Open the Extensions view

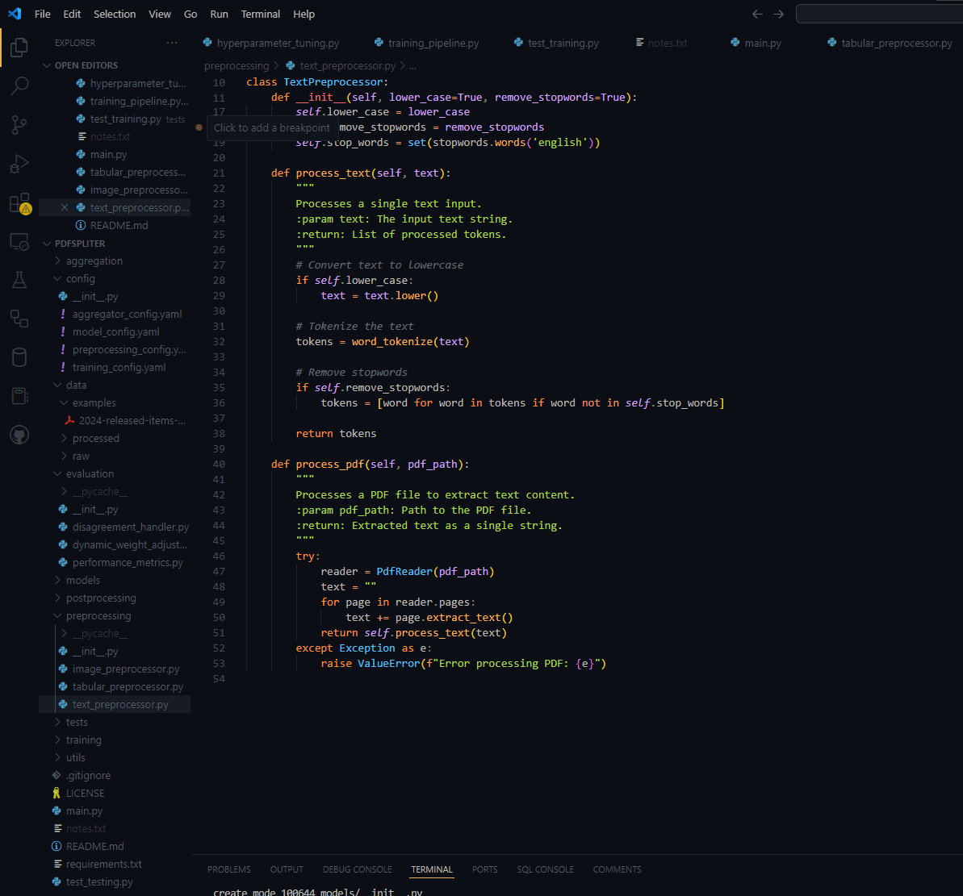19,202
